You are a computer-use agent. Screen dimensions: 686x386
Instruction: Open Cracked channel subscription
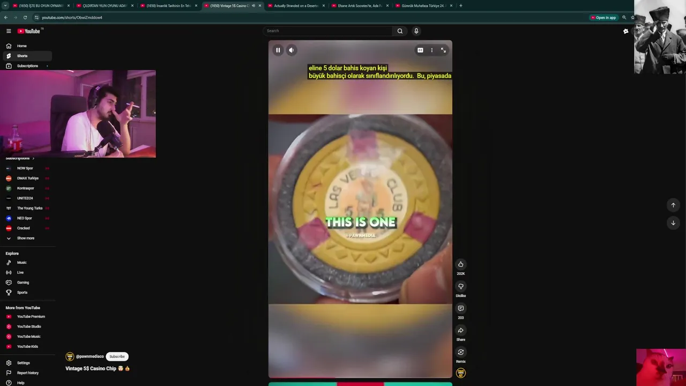click(27, 228)
